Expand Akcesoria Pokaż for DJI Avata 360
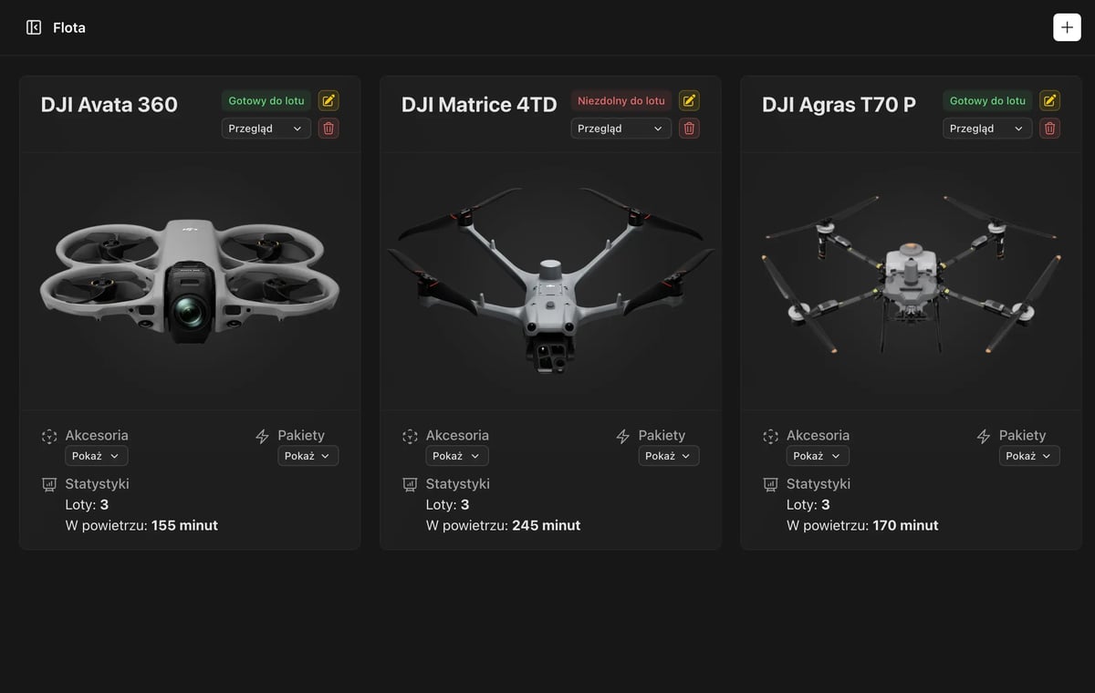This screenshot has width=1095, height=693. 97,456
